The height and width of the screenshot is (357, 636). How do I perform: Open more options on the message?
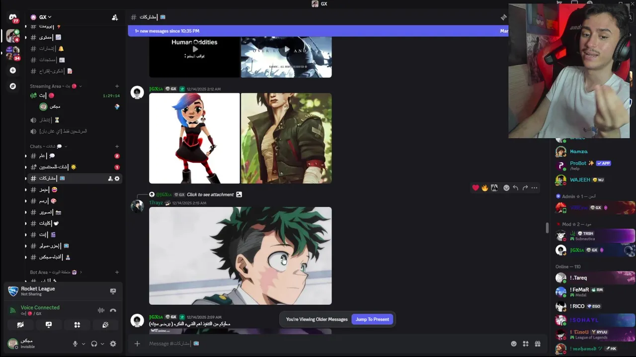tap(535, 188)
